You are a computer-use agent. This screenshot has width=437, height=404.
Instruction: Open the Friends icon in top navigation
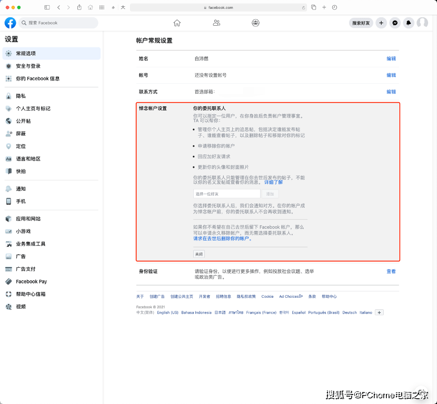216,23
